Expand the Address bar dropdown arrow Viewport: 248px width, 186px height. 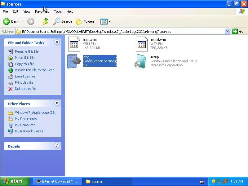(227, 32)
